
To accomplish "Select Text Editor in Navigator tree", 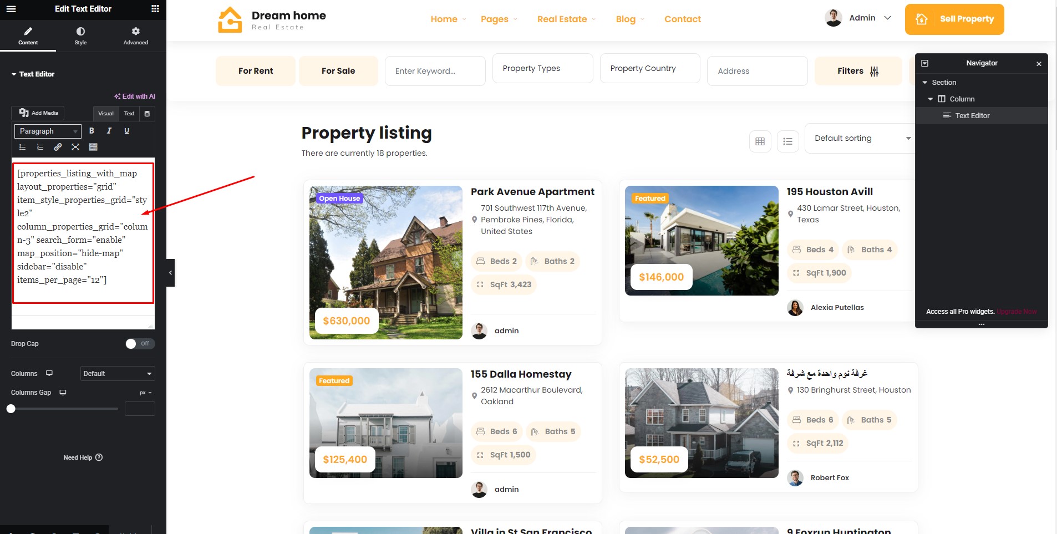I will 981,115.
